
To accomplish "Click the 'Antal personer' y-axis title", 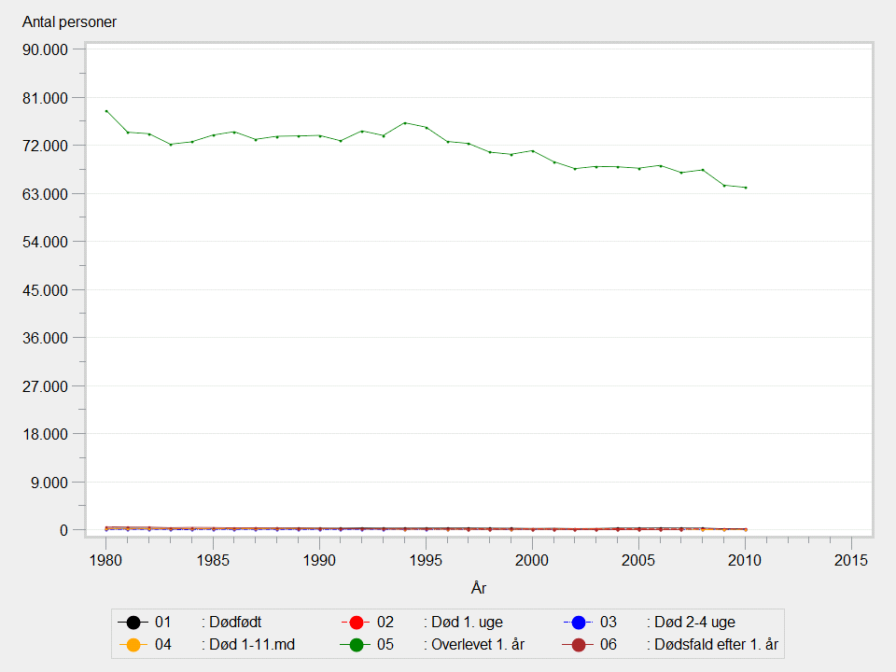I will click(x=69, y=22).
